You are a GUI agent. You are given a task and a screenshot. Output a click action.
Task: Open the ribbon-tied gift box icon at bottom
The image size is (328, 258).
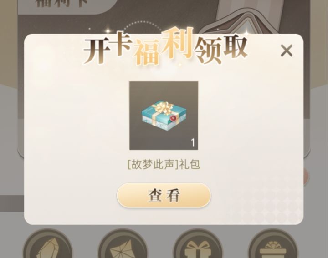[x=198, y=244]
